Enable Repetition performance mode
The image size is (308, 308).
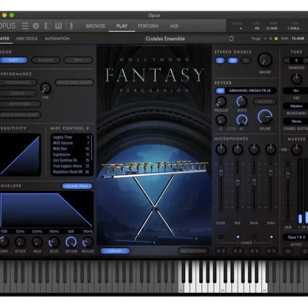[20, 104]
